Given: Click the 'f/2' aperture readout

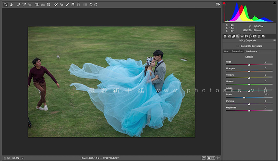Looking at the screenshot, I should [x=250, y=26].
